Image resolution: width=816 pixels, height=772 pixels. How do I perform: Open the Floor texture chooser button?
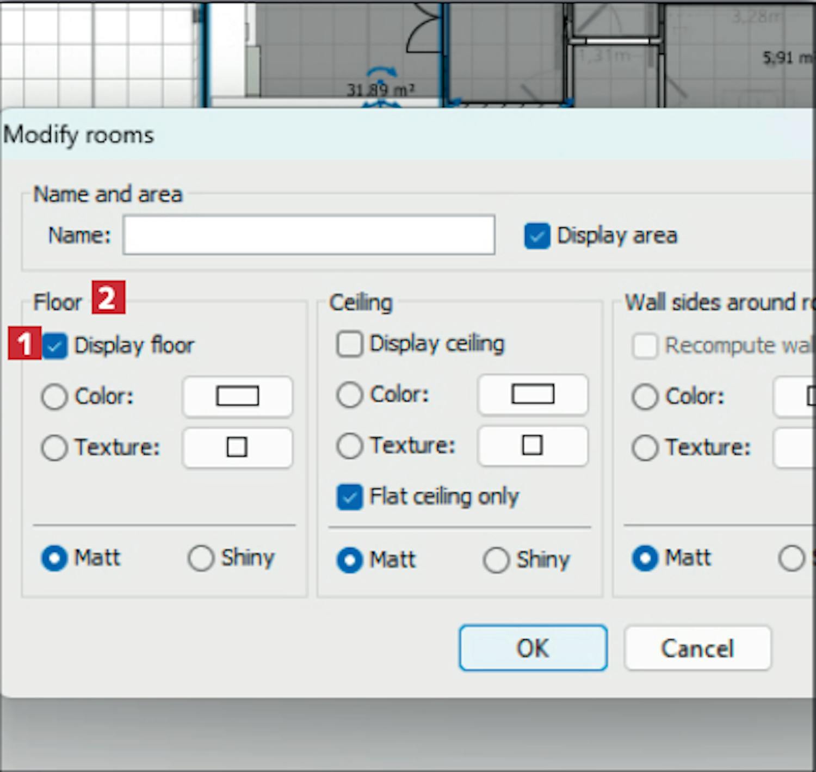pos(237,448)
